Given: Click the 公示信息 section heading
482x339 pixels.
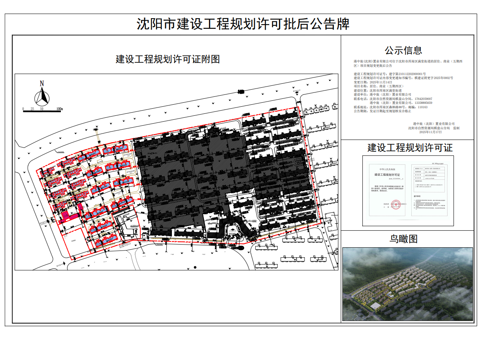Looking at the screenshot, I should (x=403, y=50).
